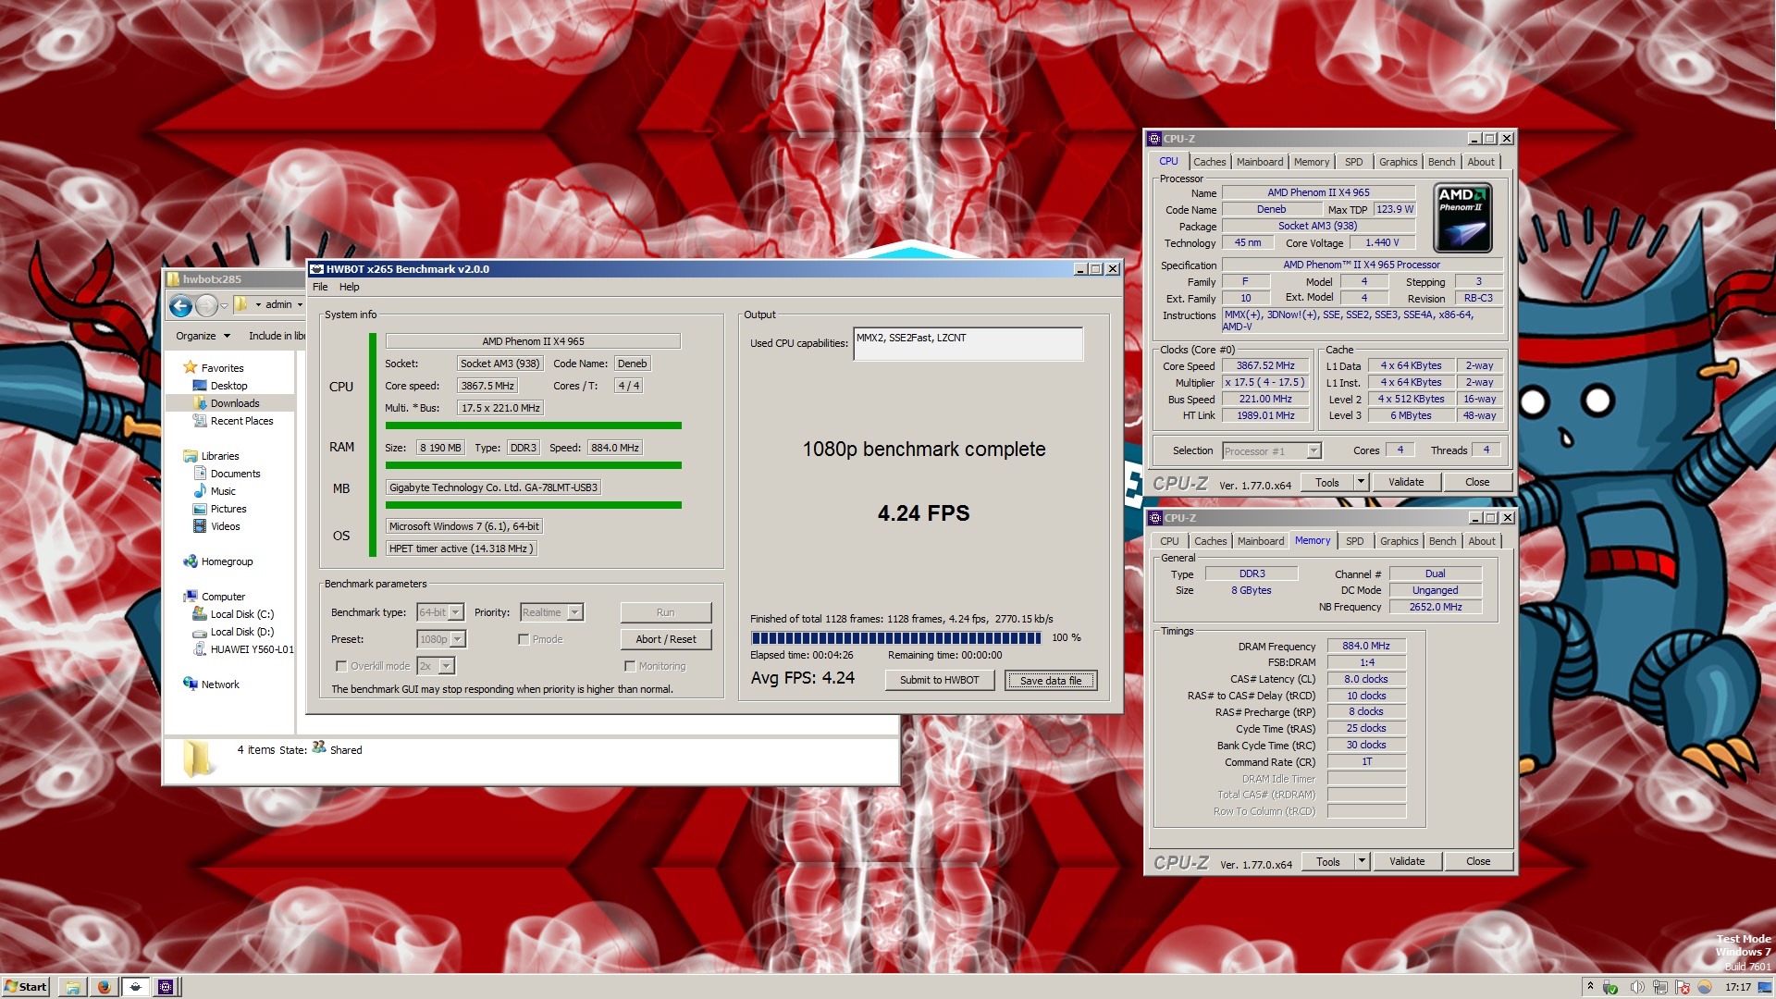Click the Used CPU capabilities text field
This screenshot has height=999, width=1776.
point(968,343)
